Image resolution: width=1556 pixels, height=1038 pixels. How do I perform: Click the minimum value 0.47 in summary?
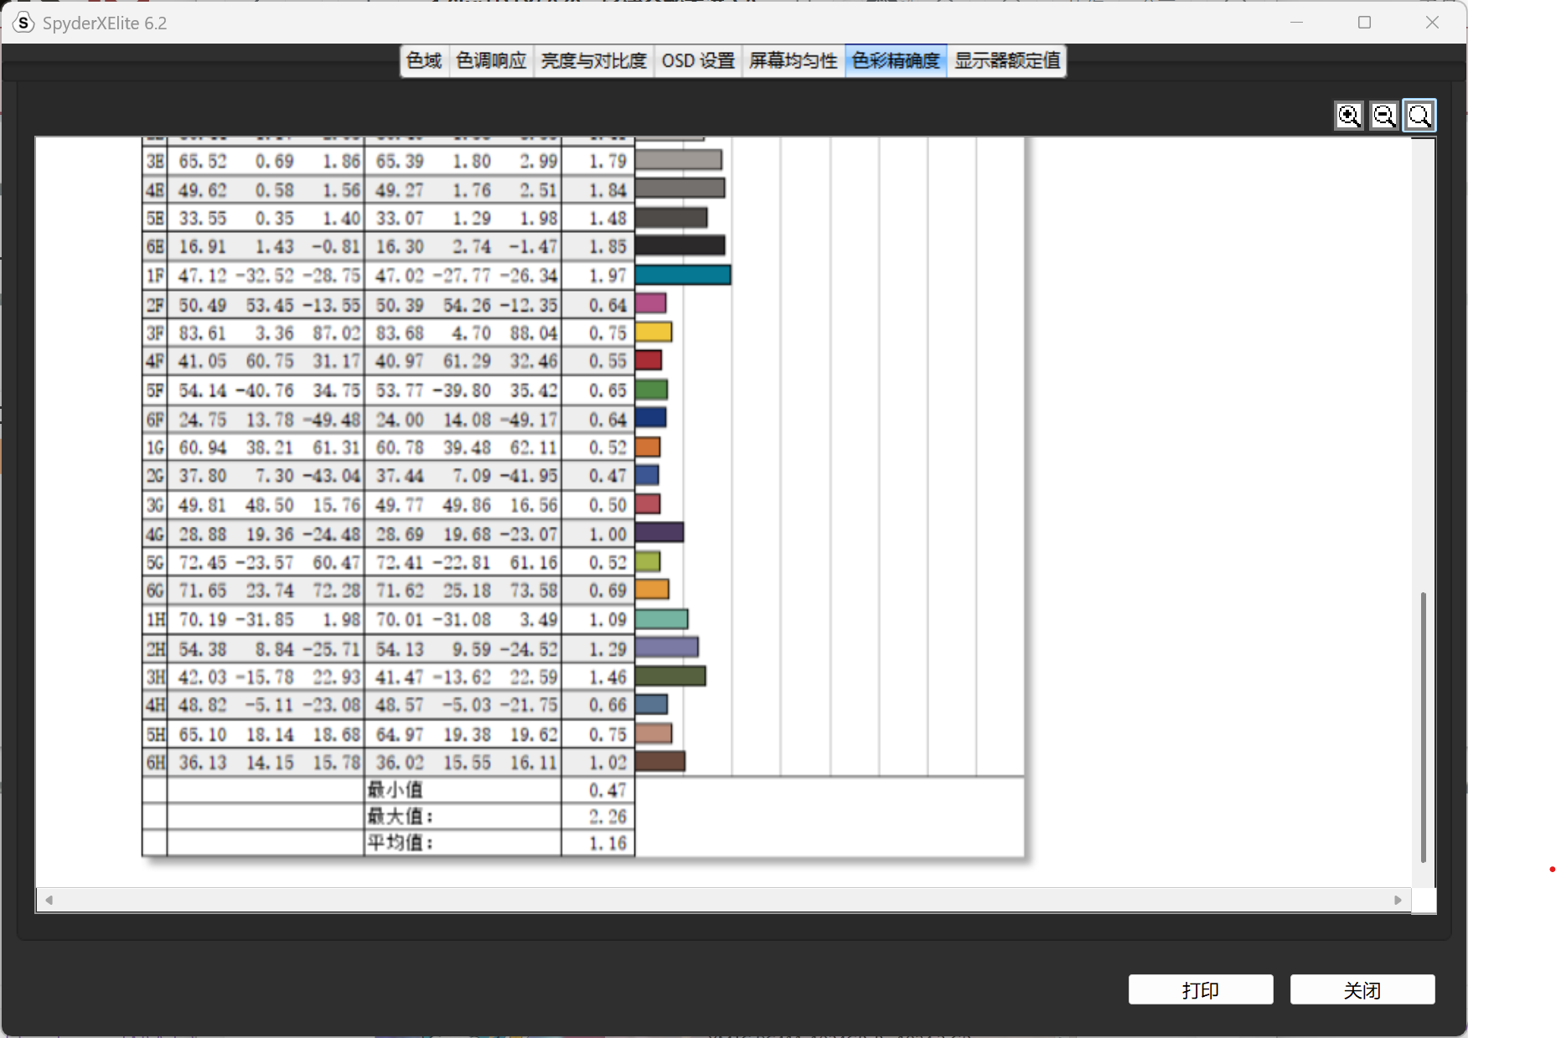(x=607, y=790)
